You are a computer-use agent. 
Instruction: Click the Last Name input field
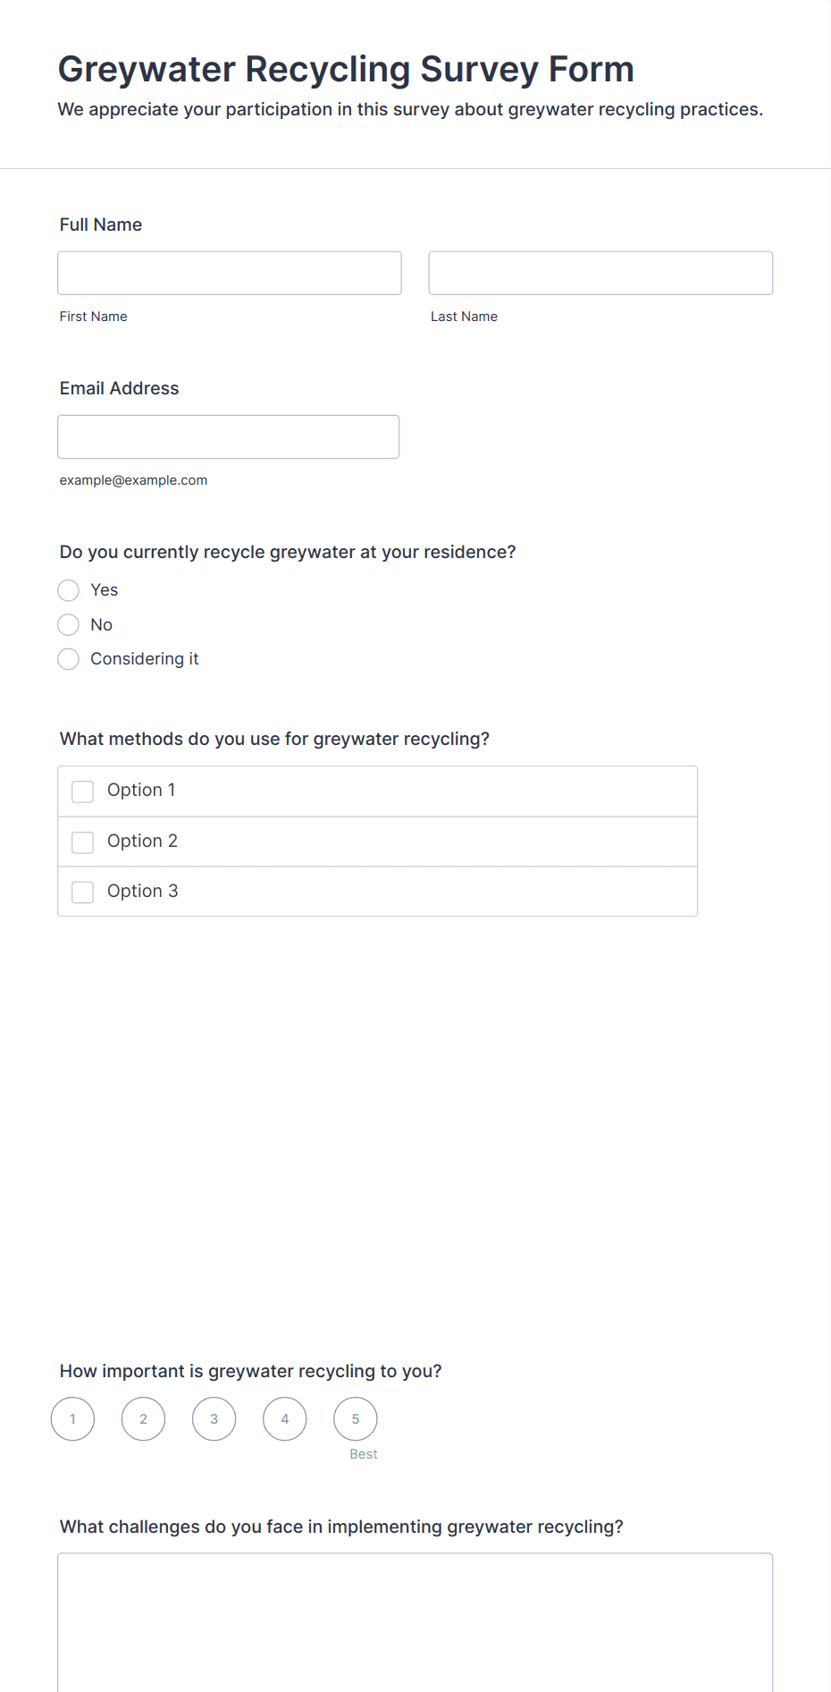[x=600, y=273]
